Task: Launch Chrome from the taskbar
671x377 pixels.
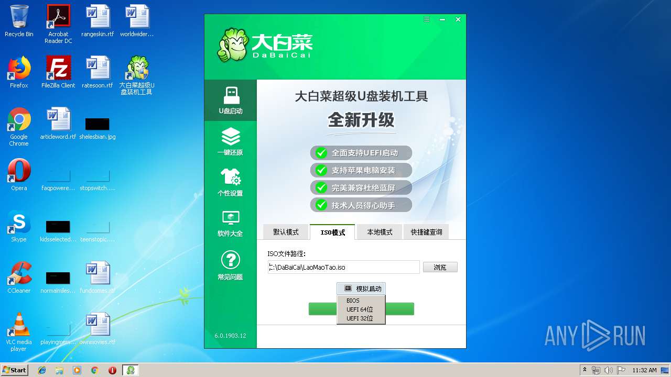Action: pyautogui.click(x=95, y=370)
